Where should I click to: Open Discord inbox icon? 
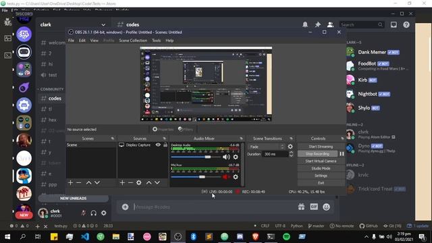(394, 24)
